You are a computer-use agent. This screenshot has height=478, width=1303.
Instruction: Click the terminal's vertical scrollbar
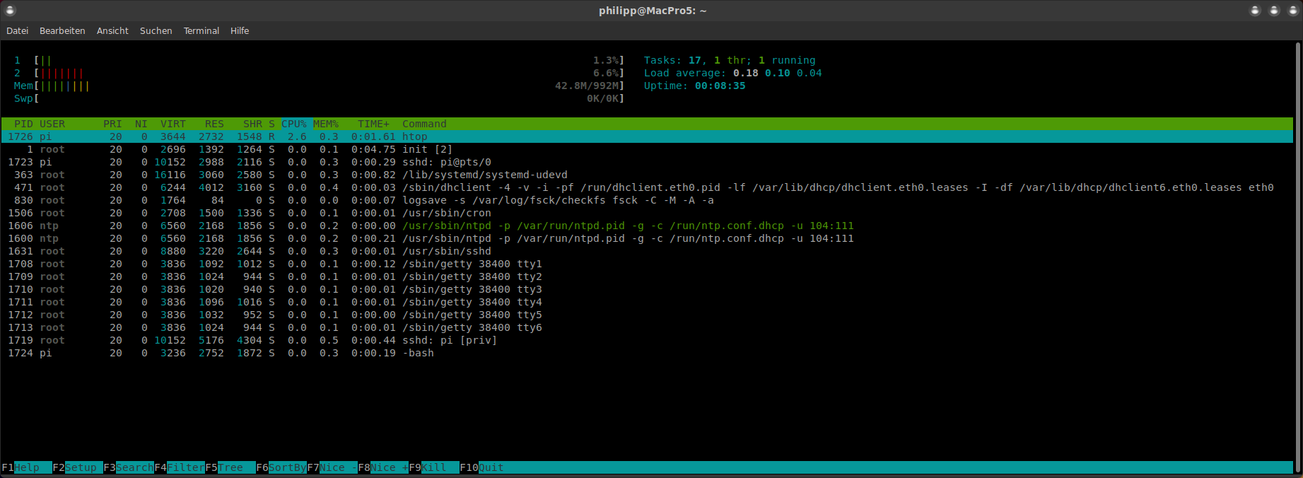(x=1297, y=255)
